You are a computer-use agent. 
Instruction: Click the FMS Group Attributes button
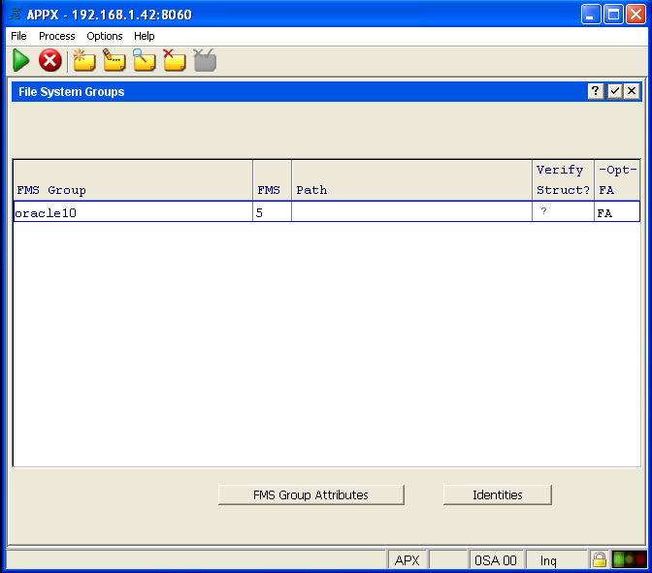pyautogui.click(x=310, y=494)
